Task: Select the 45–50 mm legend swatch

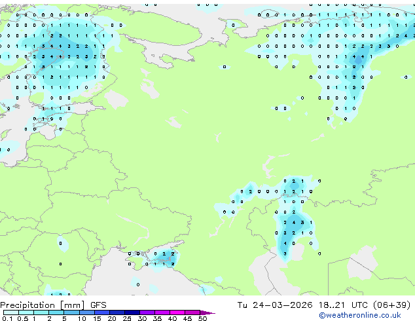Action: (x=192, y=312)
